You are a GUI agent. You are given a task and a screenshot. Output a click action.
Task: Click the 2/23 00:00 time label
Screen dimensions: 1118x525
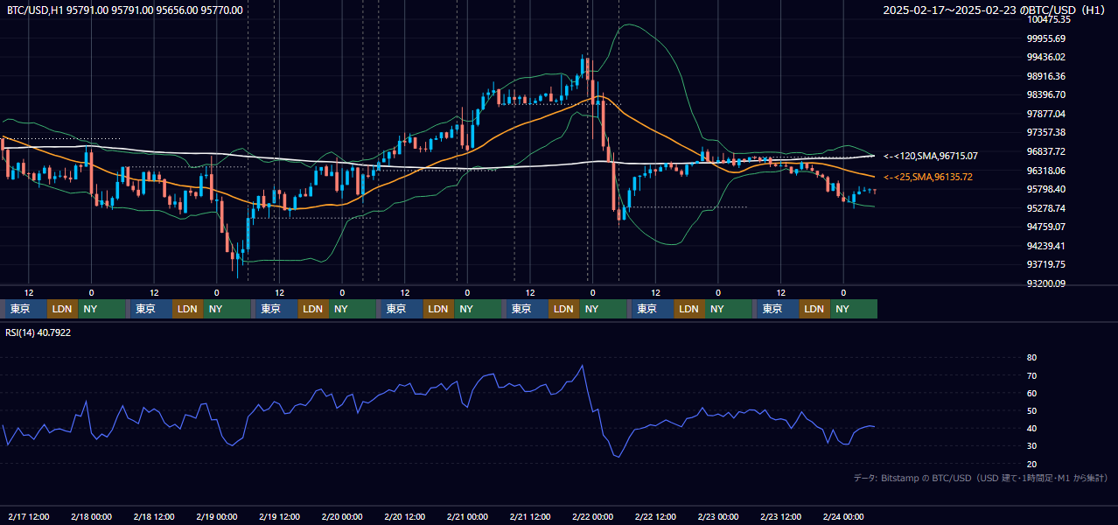click(718, 516)
